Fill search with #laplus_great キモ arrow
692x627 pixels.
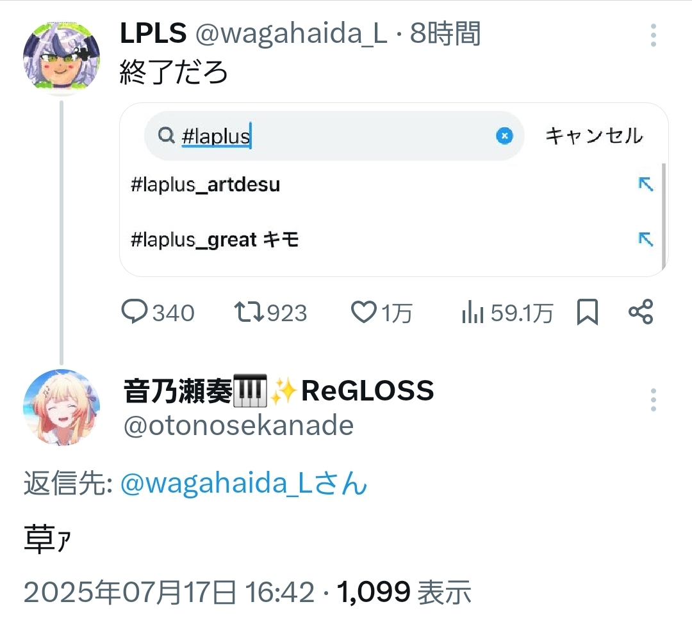[646, 239]
